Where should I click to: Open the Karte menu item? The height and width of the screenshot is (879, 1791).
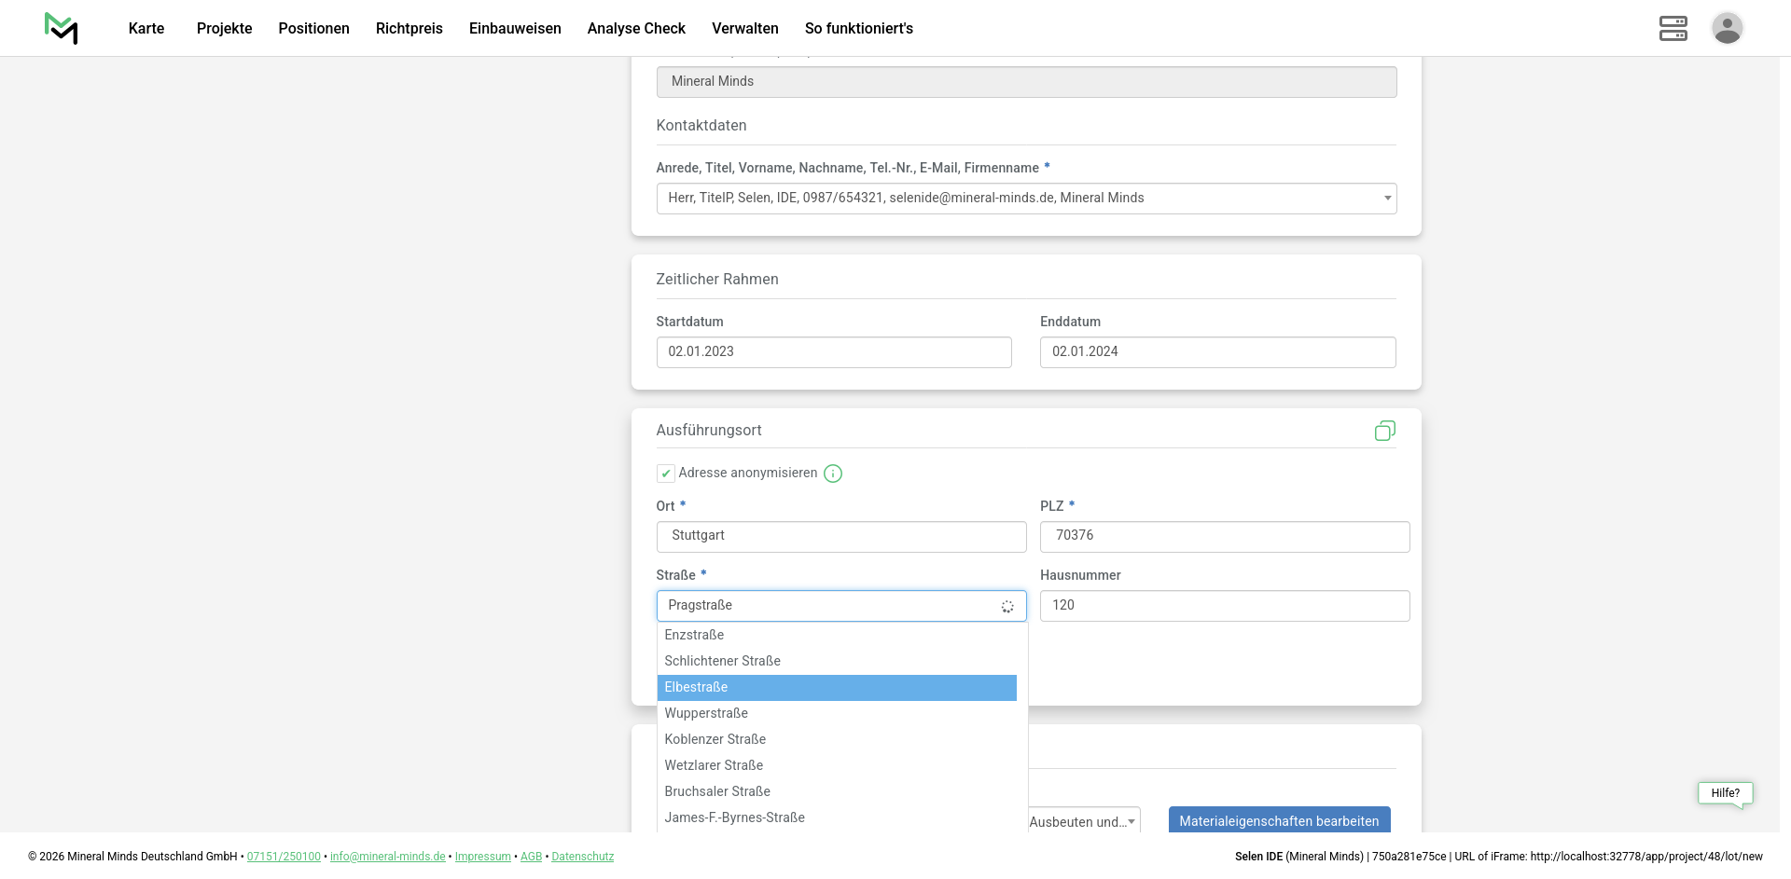tap(146, 29)
